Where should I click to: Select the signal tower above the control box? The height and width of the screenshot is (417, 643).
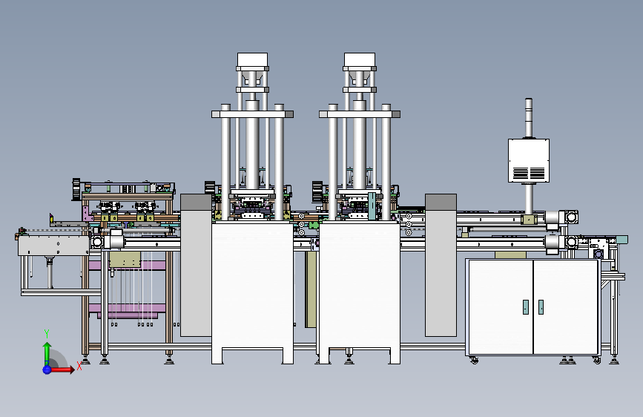(529, 118)
